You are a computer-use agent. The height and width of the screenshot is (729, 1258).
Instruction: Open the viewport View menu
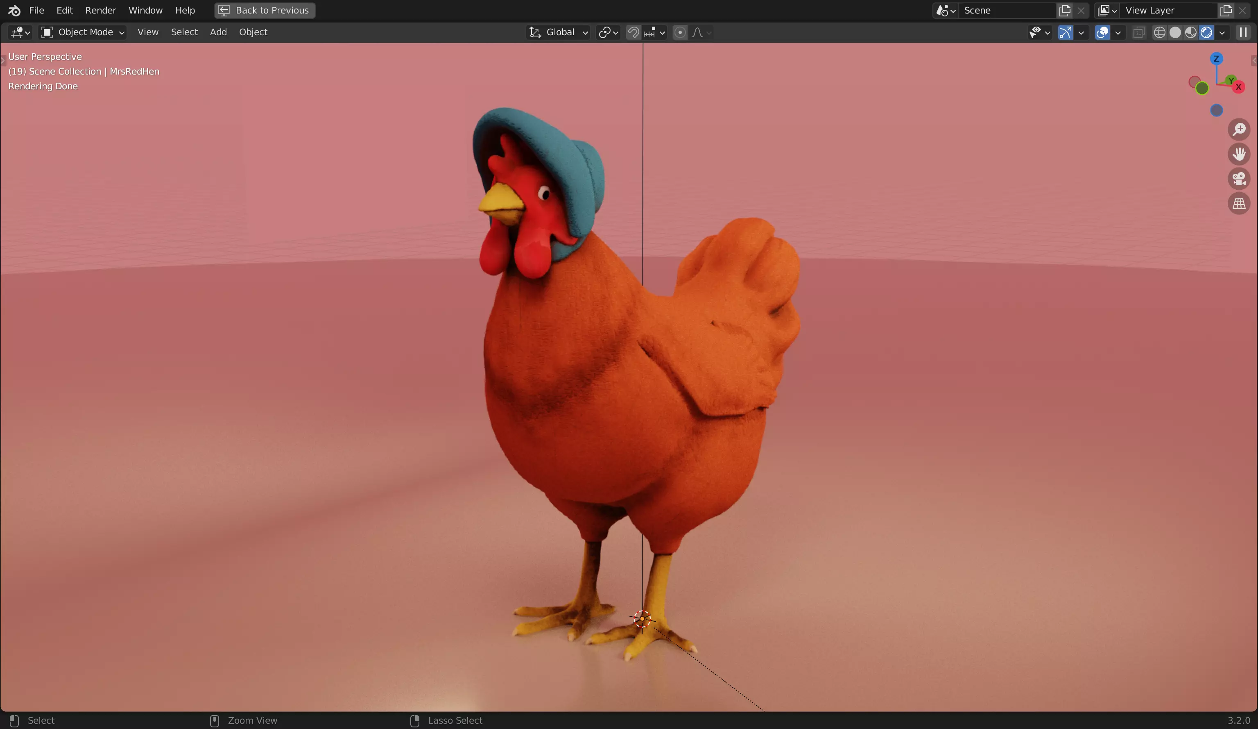[x=148, y=32]
